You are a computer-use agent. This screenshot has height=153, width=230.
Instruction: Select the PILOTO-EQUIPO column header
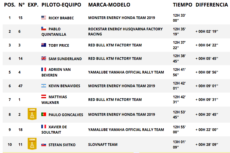(61, 5)
